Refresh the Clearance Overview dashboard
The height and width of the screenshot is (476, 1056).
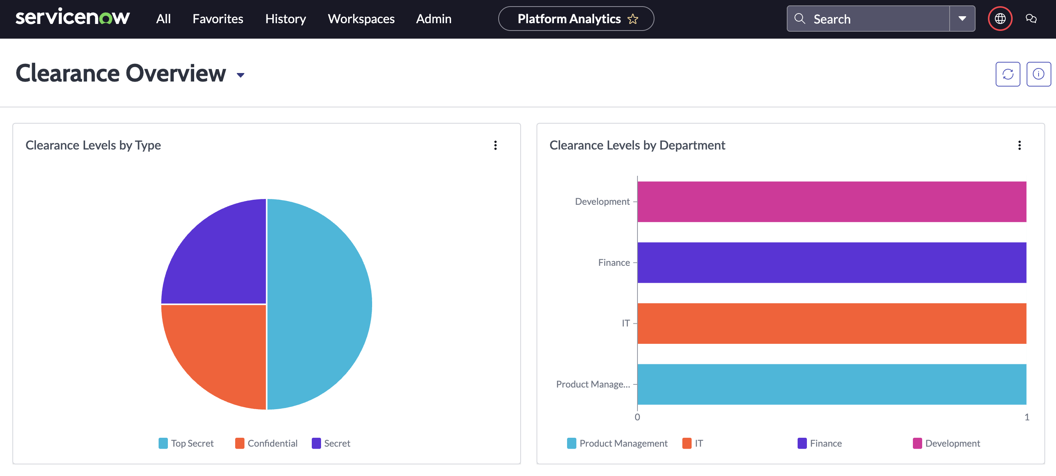pos(1008,74)
